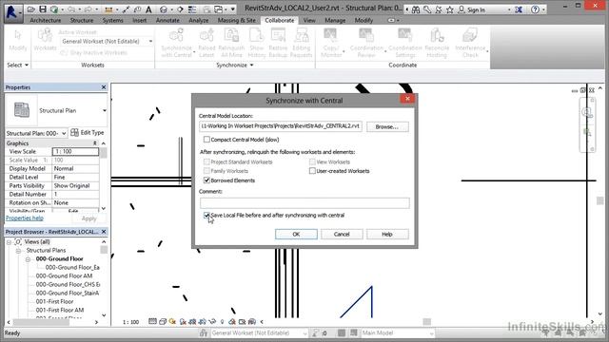Screen dimensions: 609x342
Task: Click OK in Synchronize with Central dialog
Action: tap(296, 235)
